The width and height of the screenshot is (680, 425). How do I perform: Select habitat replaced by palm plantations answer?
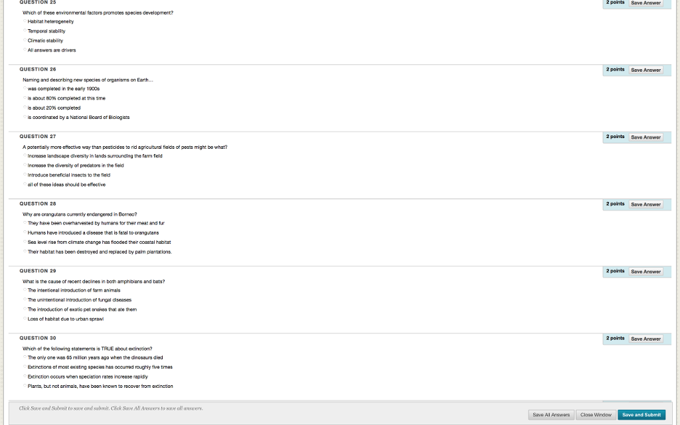point(25,251)
